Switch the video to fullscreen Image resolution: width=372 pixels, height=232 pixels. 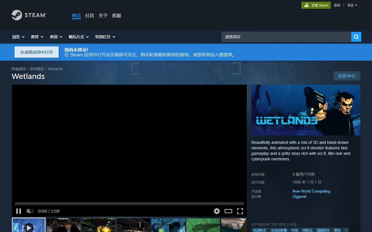click(240, 211)
